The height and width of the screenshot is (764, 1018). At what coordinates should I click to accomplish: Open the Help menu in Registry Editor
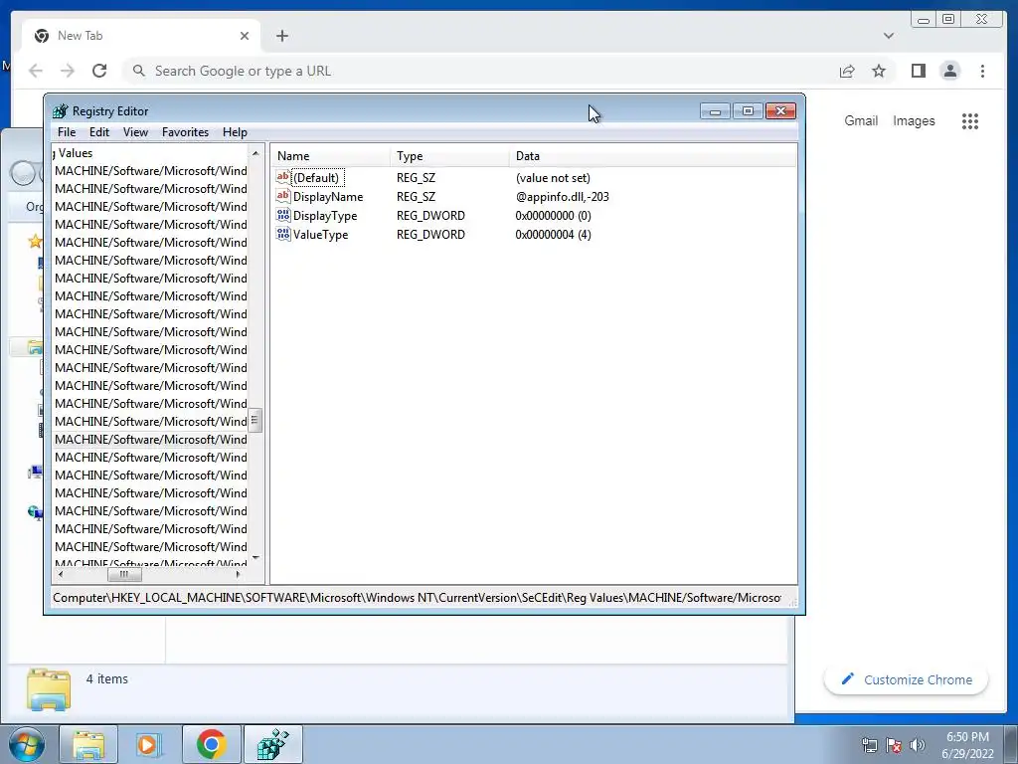(235, 132)
